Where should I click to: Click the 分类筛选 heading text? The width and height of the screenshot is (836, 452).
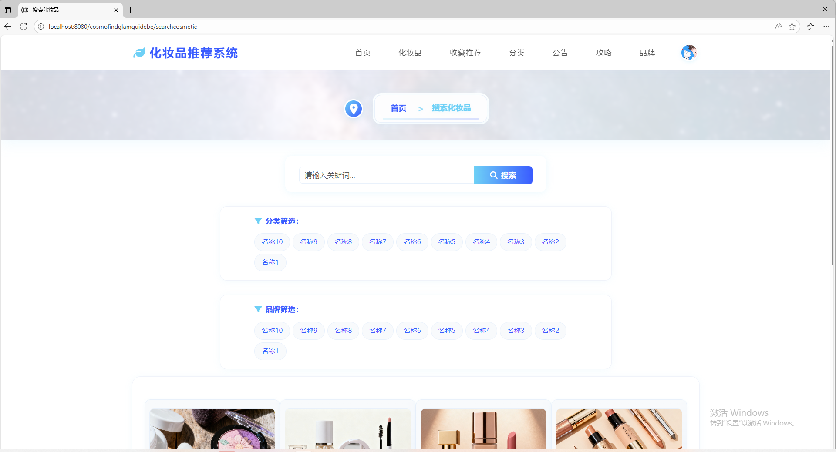pos(282,221)
